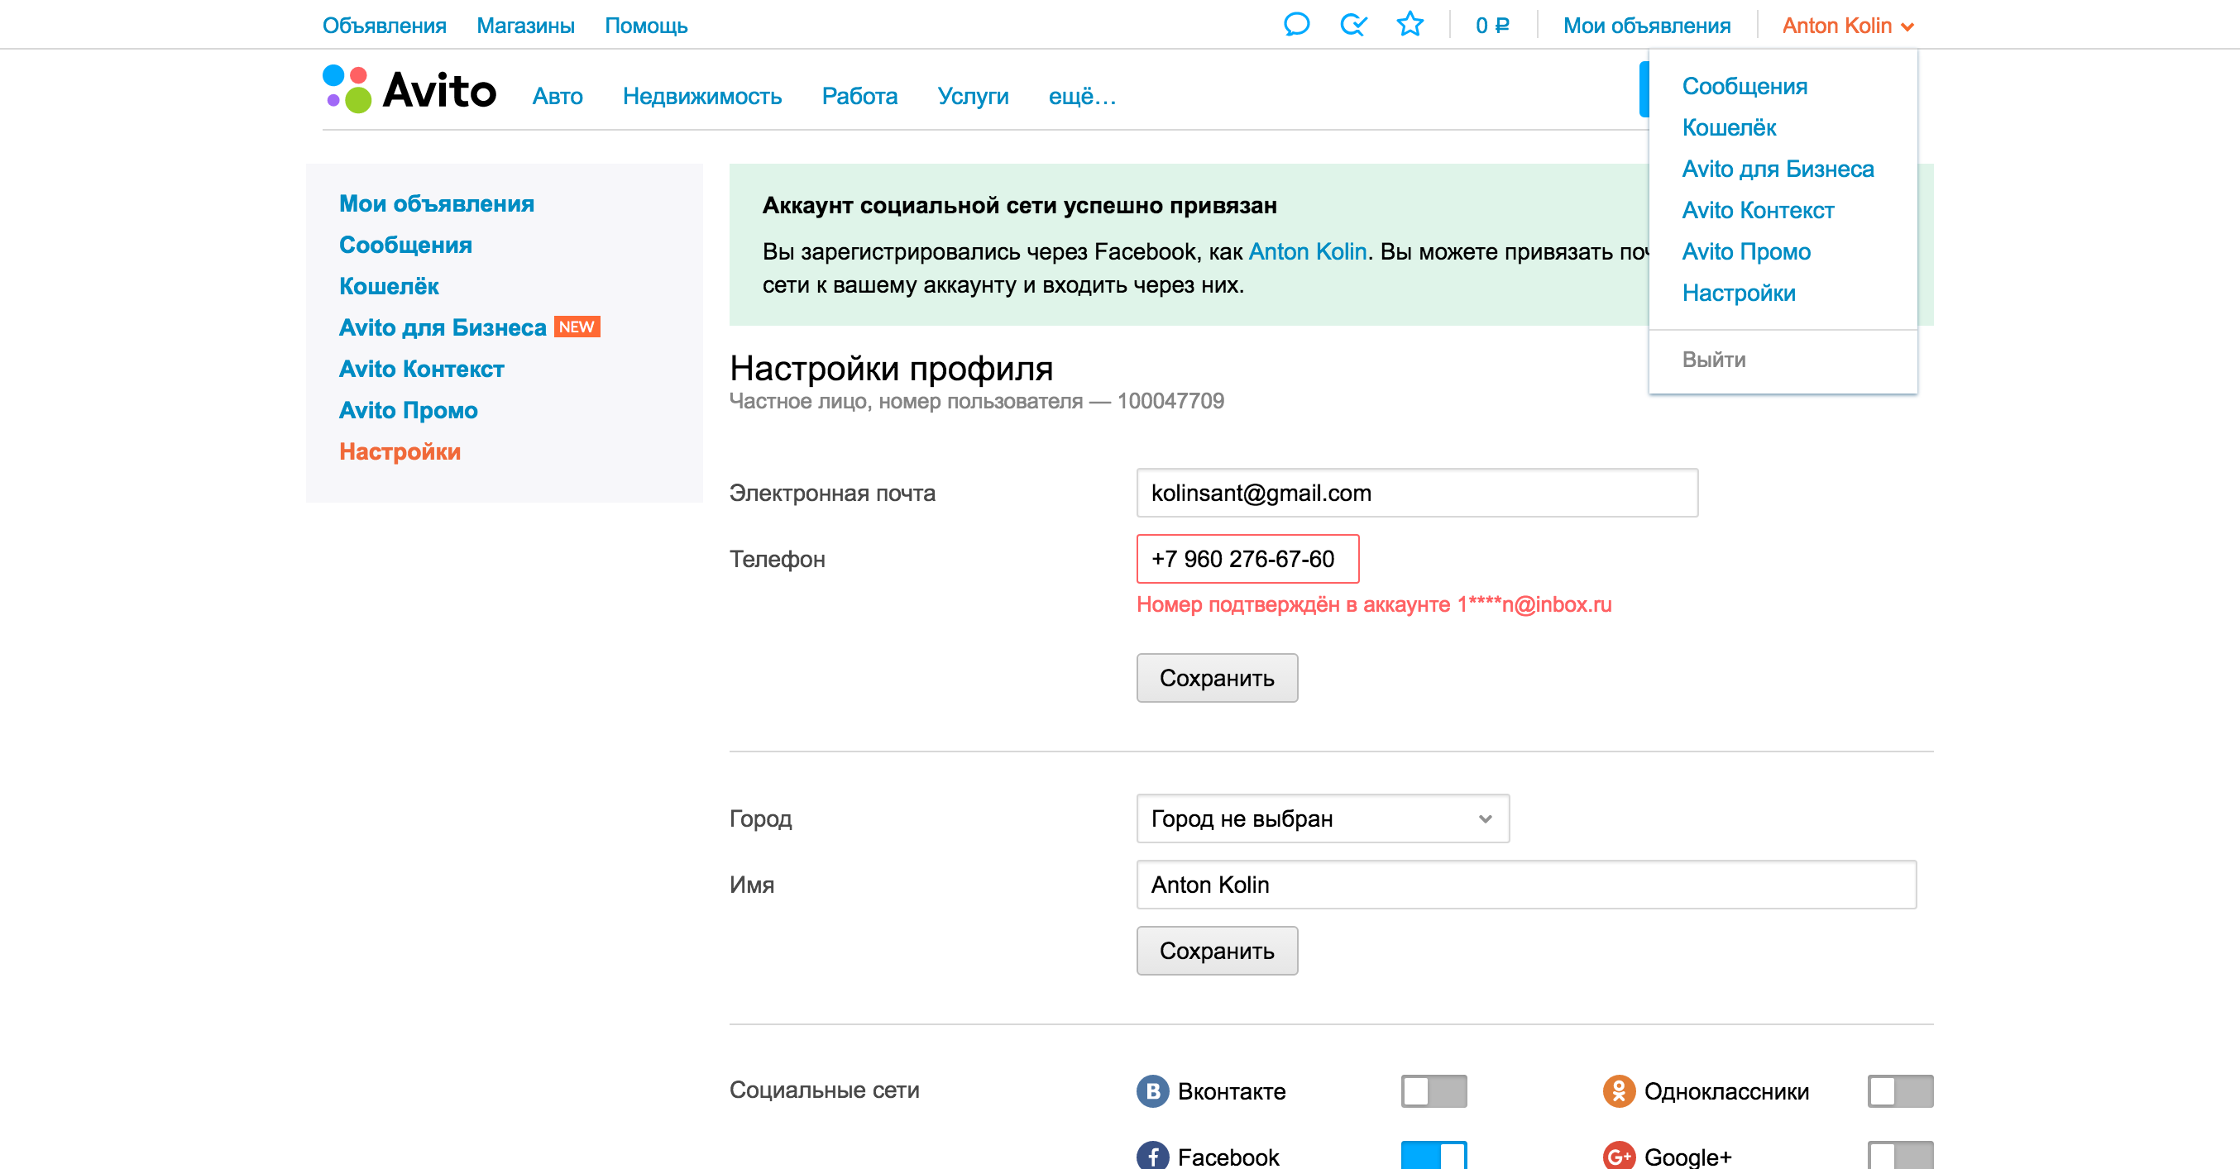2240x1169 pixels.
Task: Click the Vkontakte social network icon
Action: tap(1153, 1090)
